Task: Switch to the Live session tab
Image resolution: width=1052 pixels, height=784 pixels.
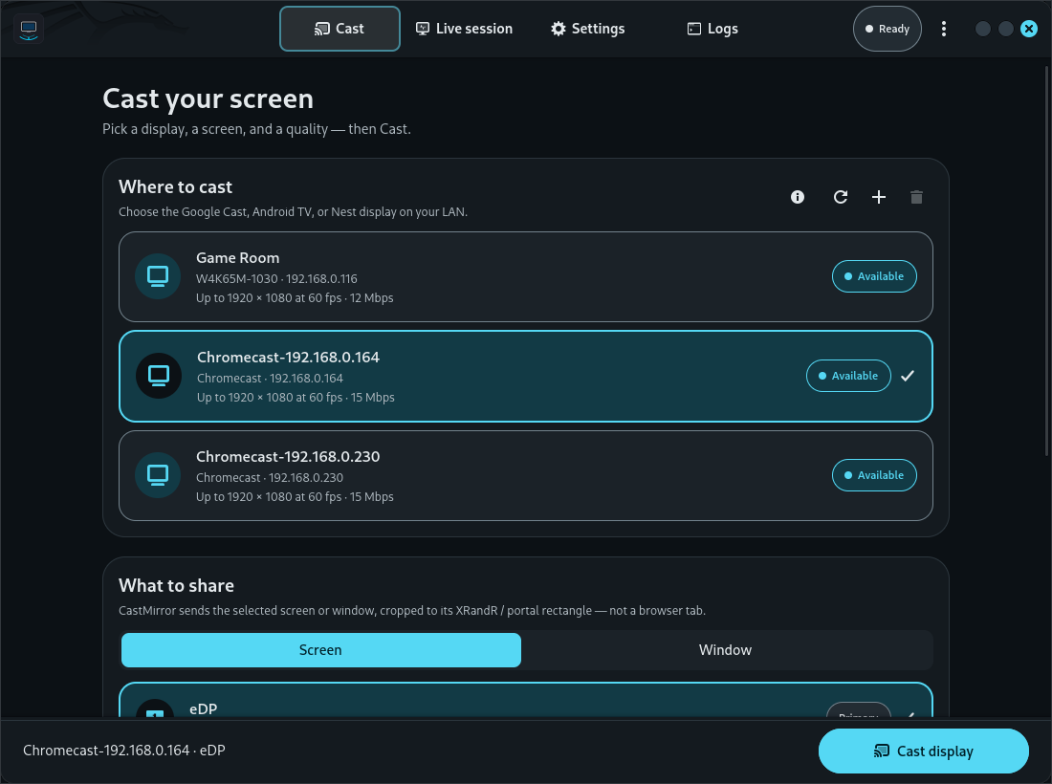Action: [x=464, y=29]
